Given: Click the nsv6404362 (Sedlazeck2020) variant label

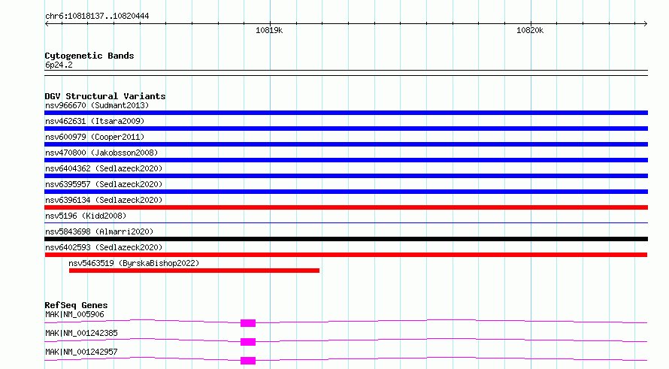Looking at the screenshot, I should pyautogui.click(x=104, y=168).
